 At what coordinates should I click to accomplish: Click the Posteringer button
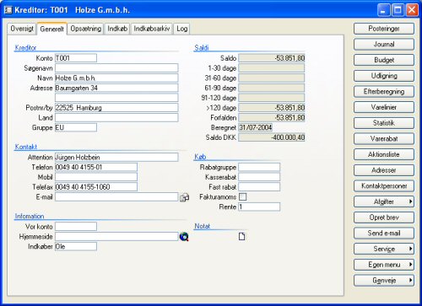click(x=384, y=29)
